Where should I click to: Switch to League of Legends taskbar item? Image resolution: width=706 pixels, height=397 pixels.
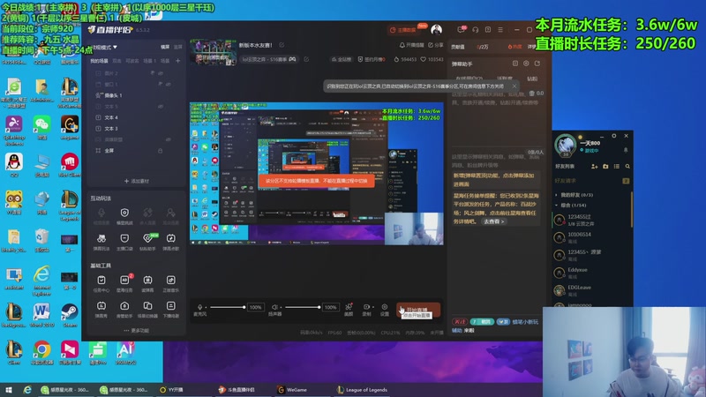pyautogui.click(x=362, y=390)
